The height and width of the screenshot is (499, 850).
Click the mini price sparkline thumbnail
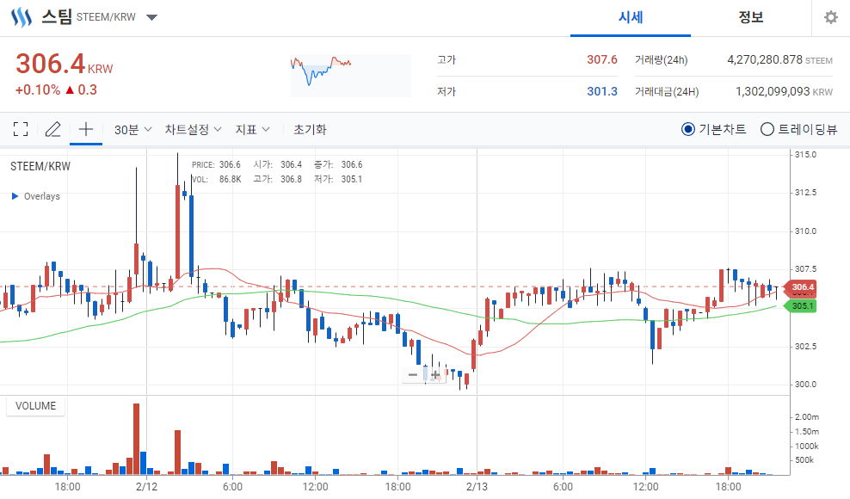350,75
